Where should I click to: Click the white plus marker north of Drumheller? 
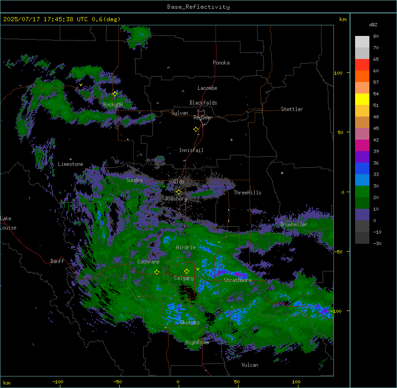[x=282, y=173]
